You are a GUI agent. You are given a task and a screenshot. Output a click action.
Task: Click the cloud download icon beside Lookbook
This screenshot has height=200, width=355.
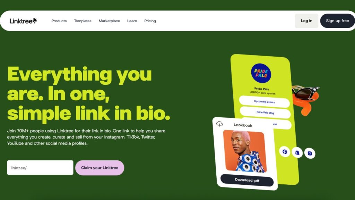click(219, 124)
